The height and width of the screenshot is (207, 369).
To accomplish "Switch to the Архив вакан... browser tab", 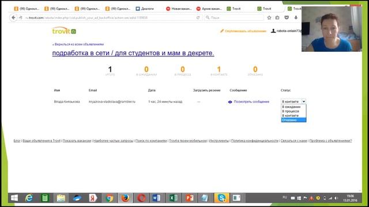I will [209, 9].
